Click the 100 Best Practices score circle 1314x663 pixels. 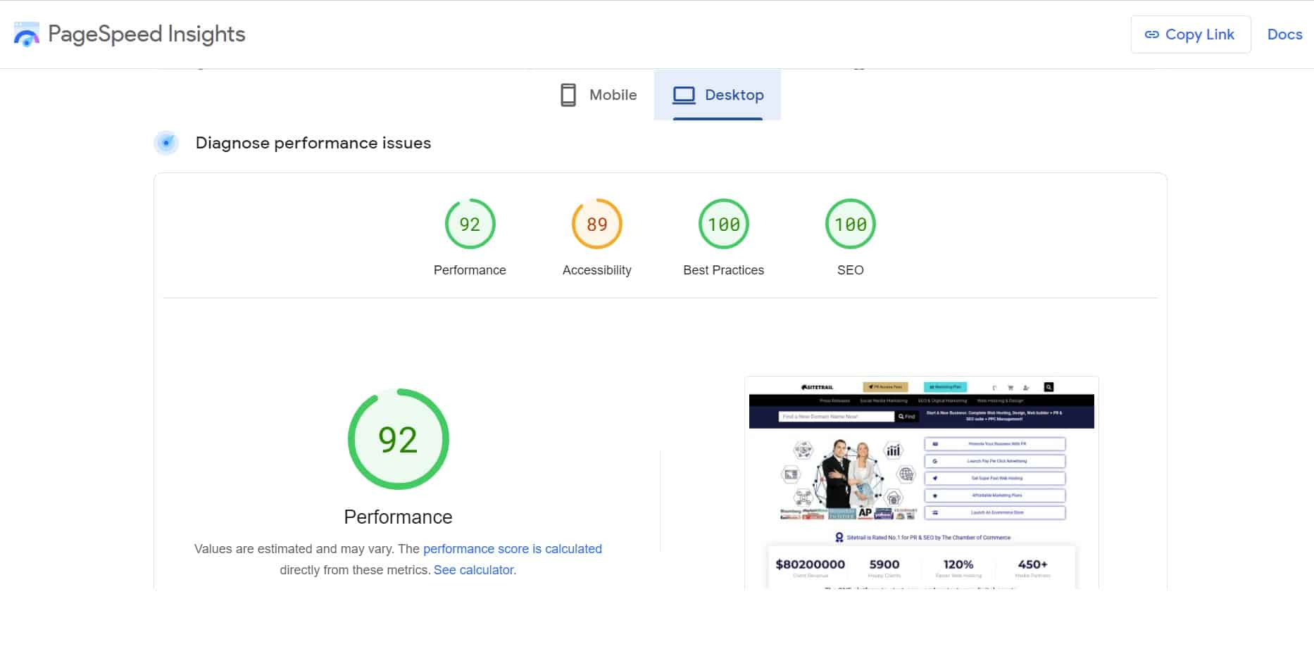(x=723, y=224)
